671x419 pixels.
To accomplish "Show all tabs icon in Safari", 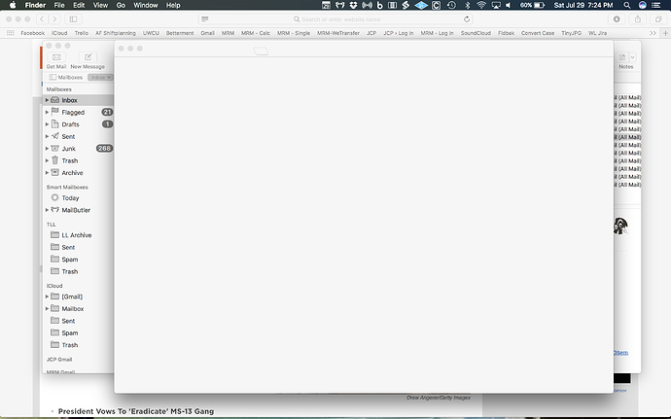I will tap(658, 19).
